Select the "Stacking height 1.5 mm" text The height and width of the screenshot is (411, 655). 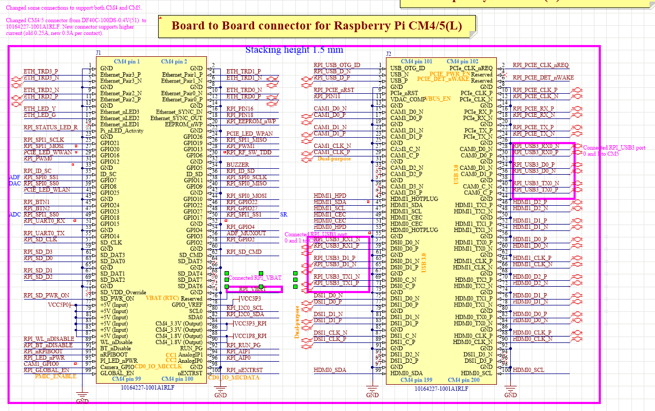click(x=294, y=50)
